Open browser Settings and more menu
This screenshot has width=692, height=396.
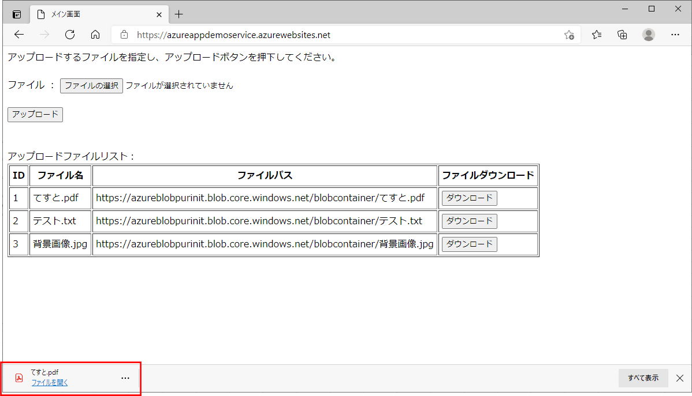pyautogui.click(x=675, y=35)
